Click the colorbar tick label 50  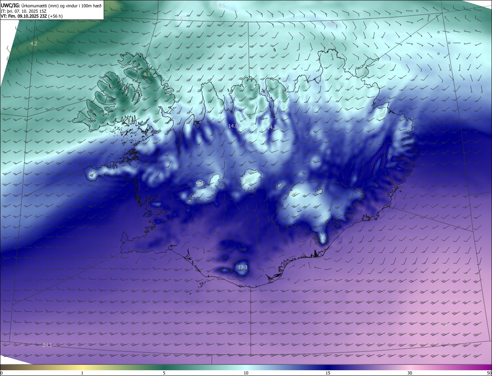489,373
